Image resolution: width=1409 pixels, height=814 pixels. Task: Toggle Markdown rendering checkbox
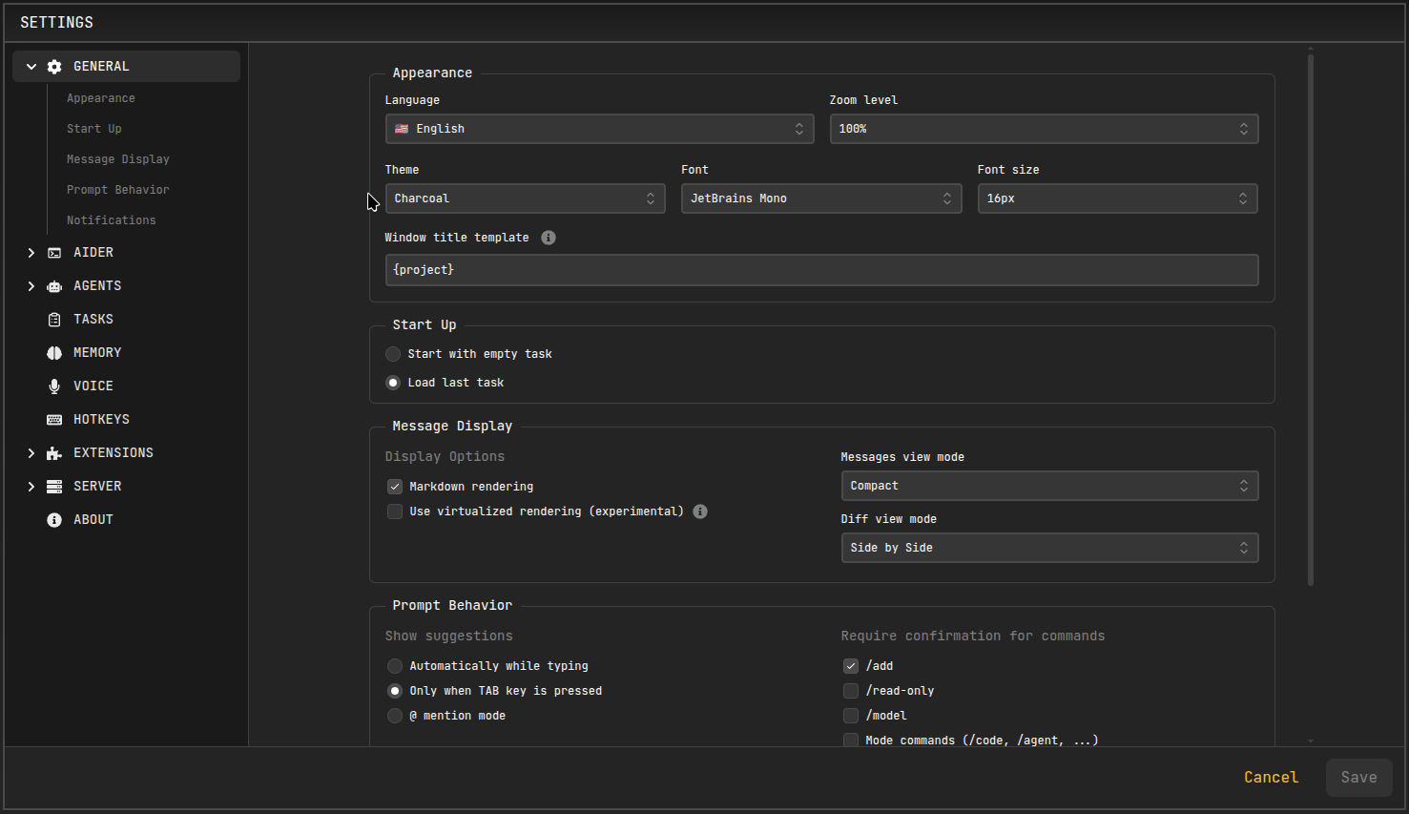[395, 487]
